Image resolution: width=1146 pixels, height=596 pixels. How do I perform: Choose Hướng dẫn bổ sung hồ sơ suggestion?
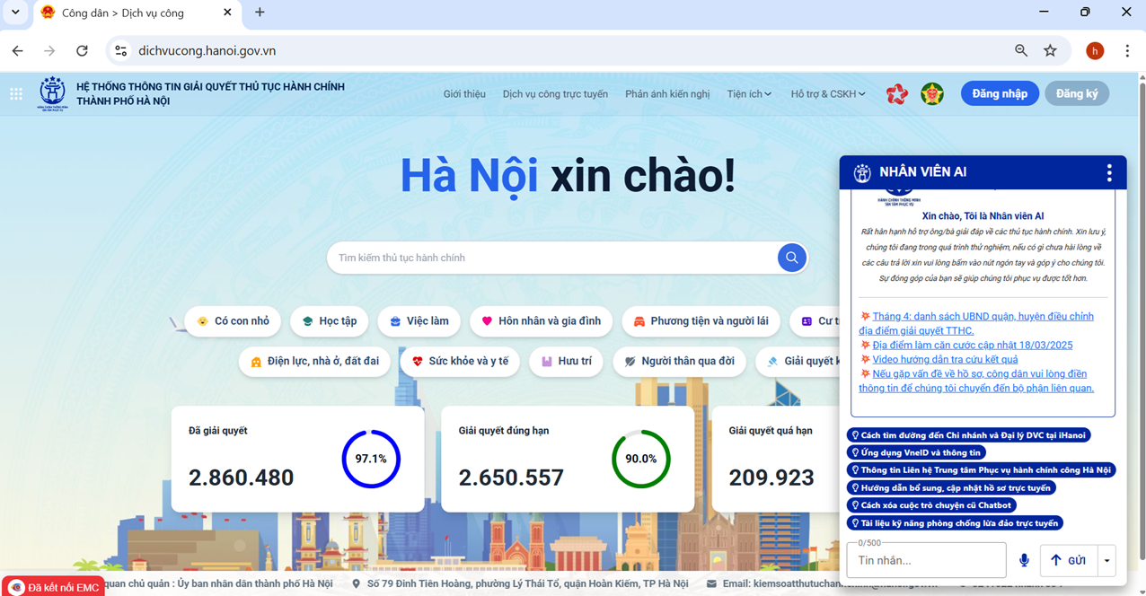tap(951, 487)
